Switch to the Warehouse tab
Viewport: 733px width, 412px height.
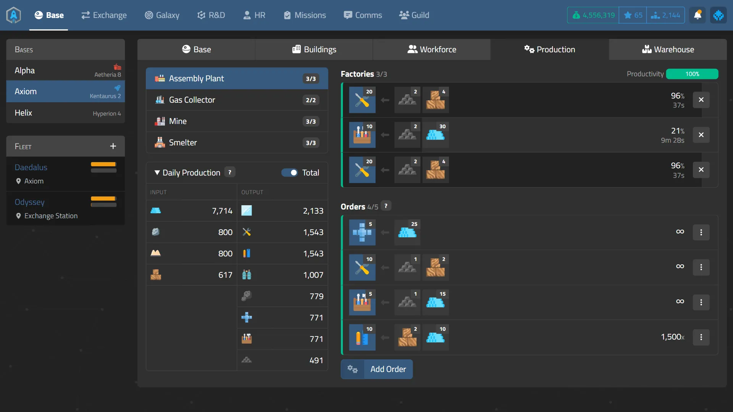point(668,50)
